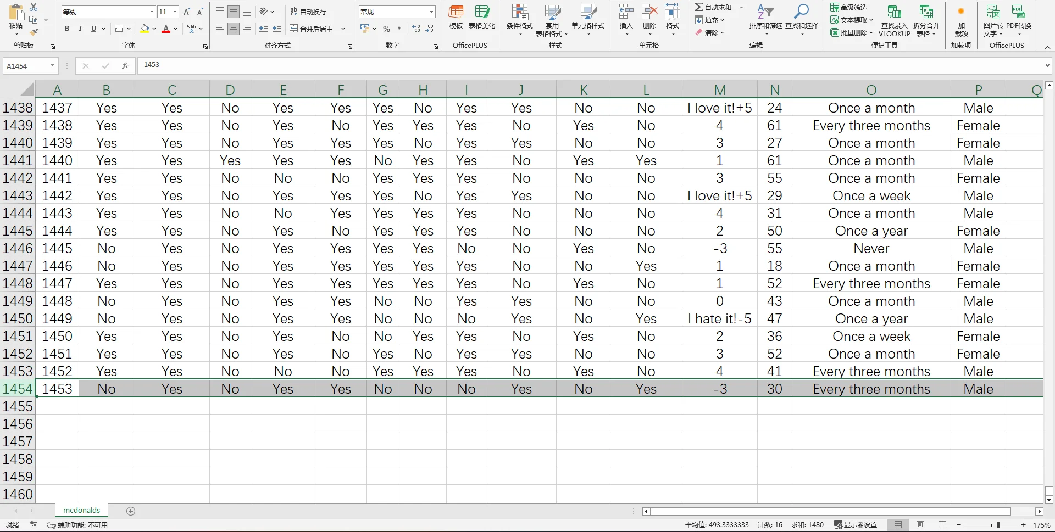
Task: Open the 格式 cell format menu
Action: coord(673,21)
